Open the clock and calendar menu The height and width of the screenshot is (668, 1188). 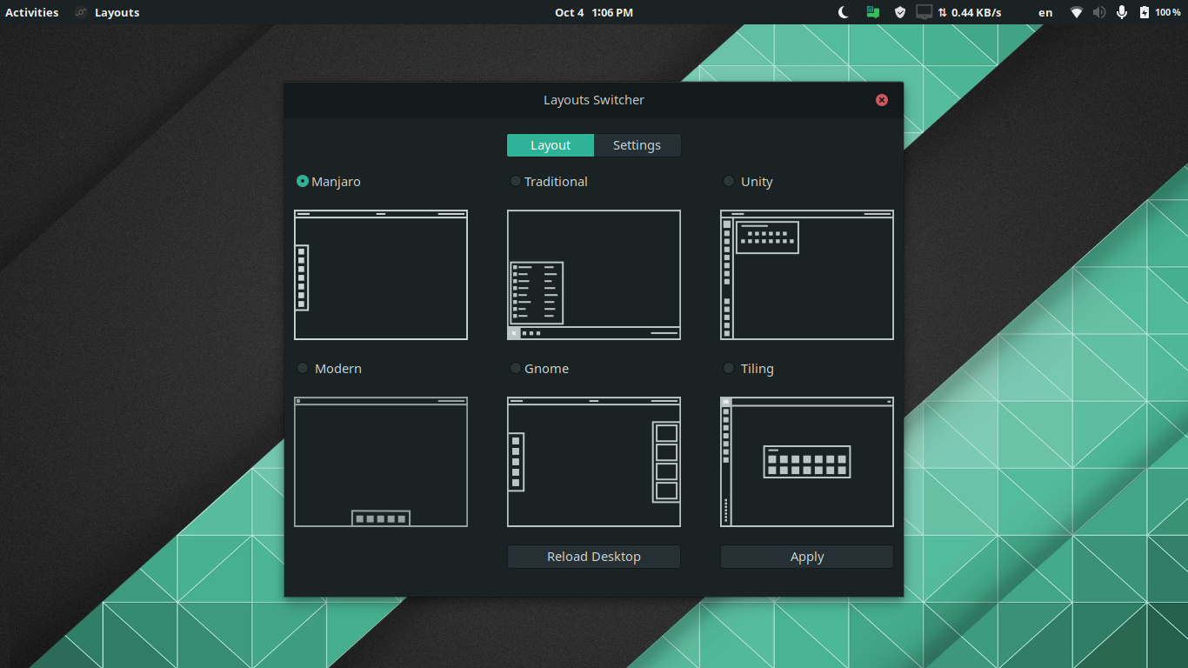(x=593, y=12)
